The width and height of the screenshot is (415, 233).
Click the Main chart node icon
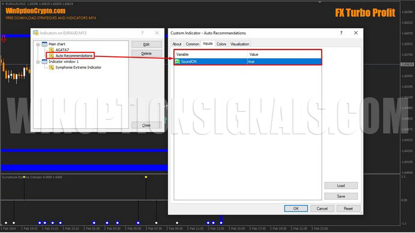[x=44, y=44]
